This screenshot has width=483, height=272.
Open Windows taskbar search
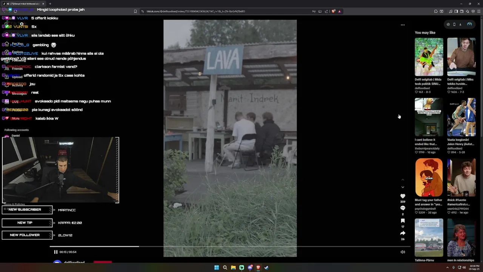(225, 267)
